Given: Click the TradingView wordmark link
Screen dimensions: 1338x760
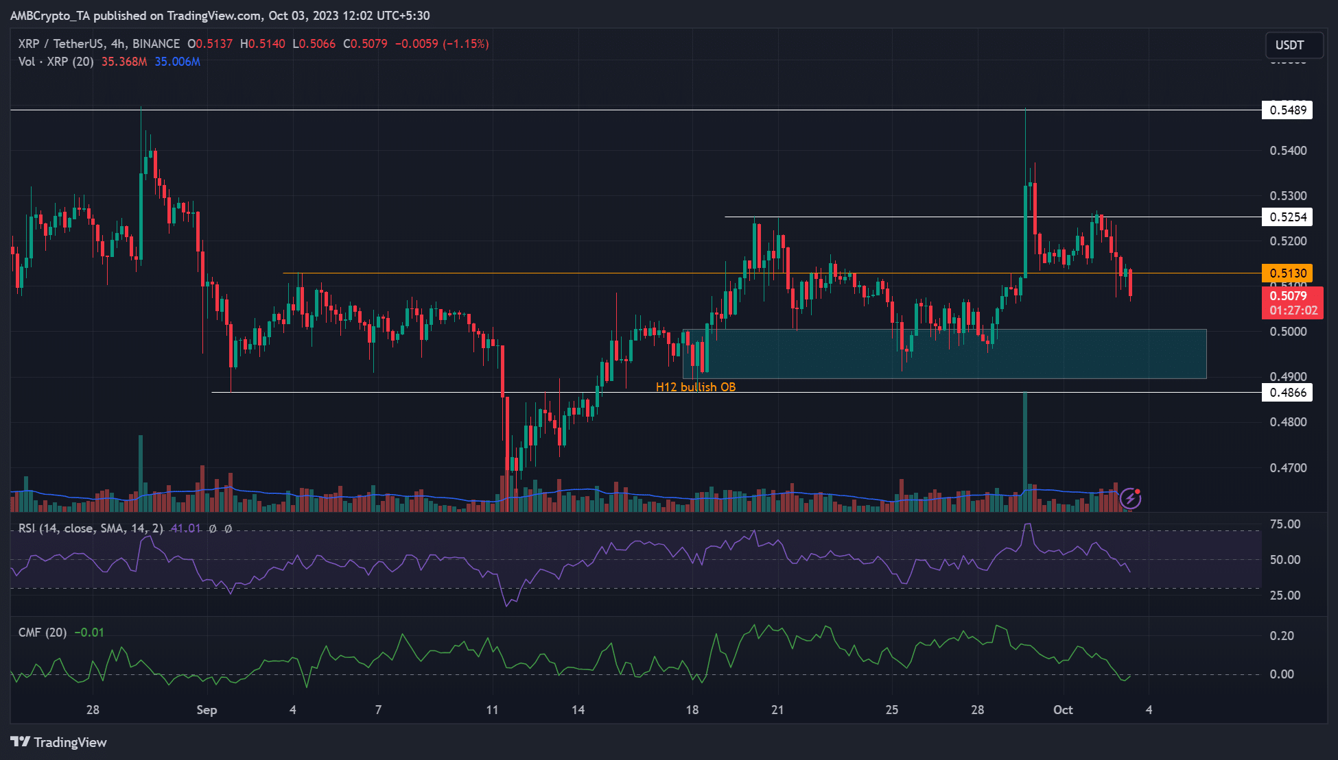Looking at the screenshot, I should [70, 742].
